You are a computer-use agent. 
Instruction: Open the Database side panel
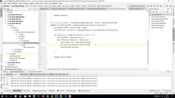tap(174, 22)
